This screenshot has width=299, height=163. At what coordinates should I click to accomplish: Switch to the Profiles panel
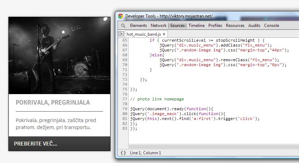click(215, 25)
